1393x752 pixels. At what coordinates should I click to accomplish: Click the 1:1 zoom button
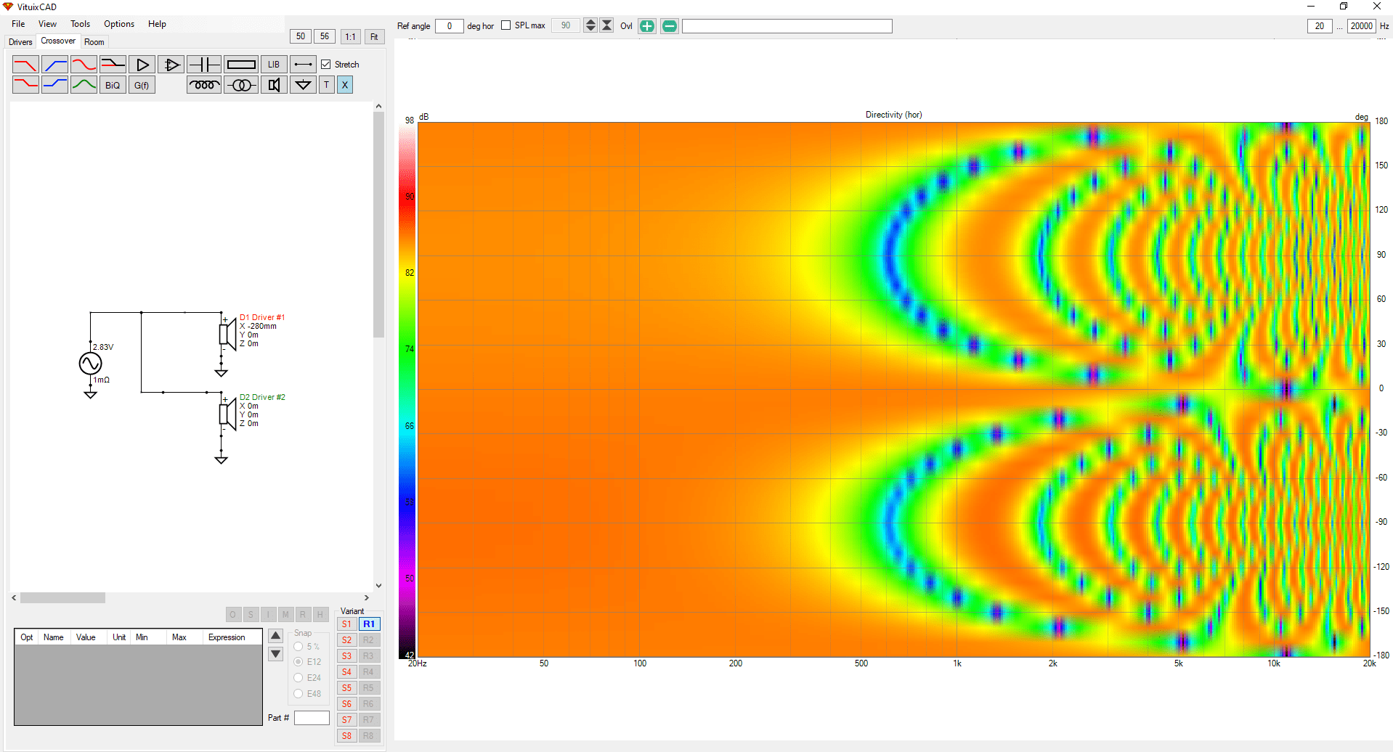coord(350,36)
